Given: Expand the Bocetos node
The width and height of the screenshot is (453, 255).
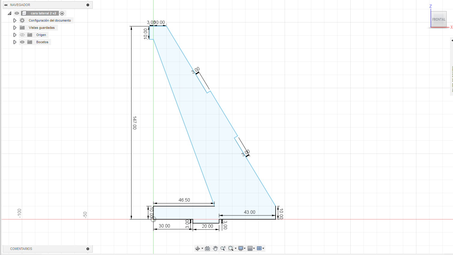Looking at the screenshot, I should (15, 42).
